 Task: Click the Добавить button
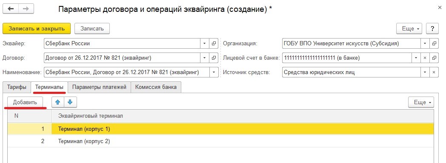25,102
